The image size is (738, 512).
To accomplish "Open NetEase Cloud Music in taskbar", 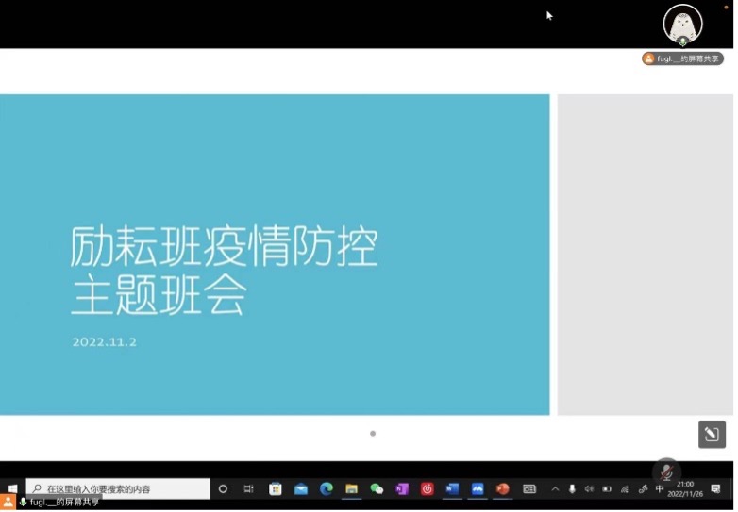I will [x=428, y=489].
